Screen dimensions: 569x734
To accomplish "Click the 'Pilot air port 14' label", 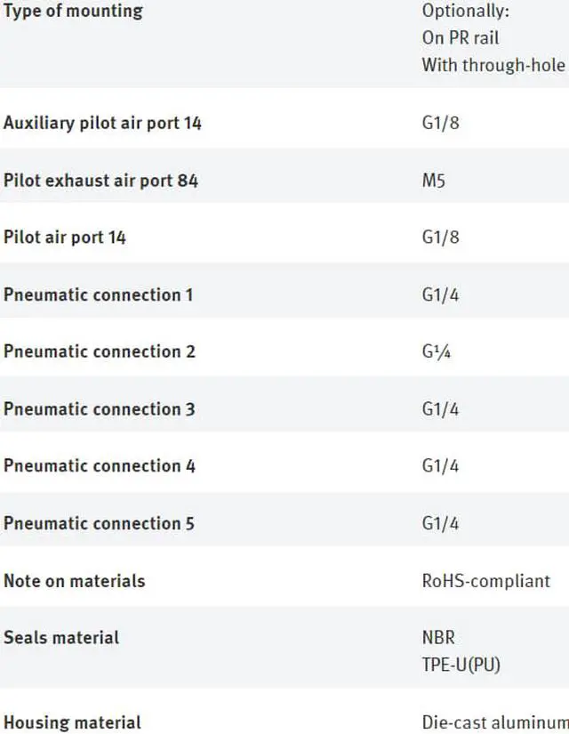I will click(x=65, y=238).
